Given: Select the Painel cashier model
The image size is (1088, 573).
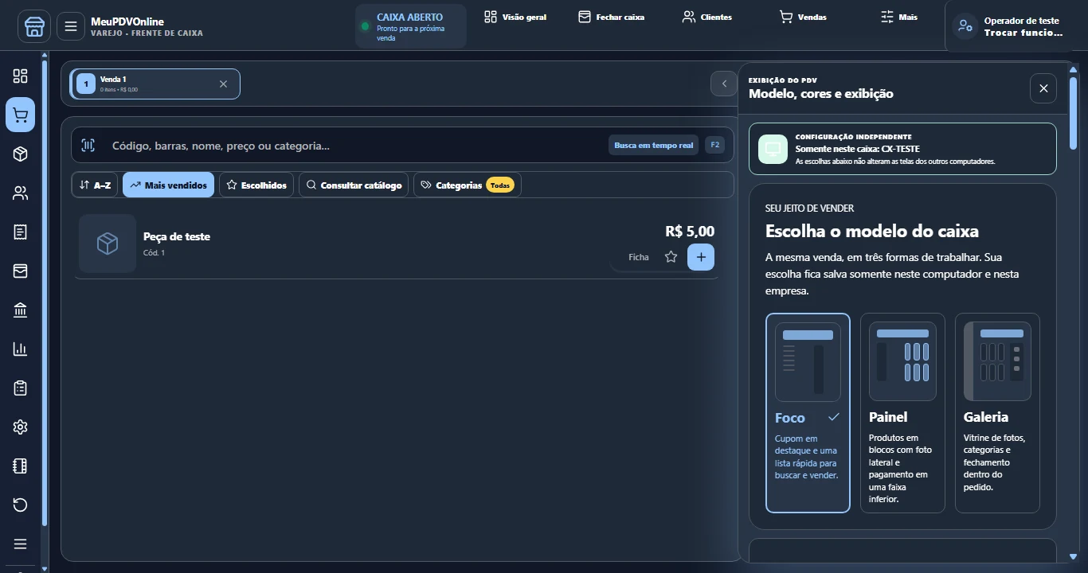Looking at the screenshot, I should [902, 412].
